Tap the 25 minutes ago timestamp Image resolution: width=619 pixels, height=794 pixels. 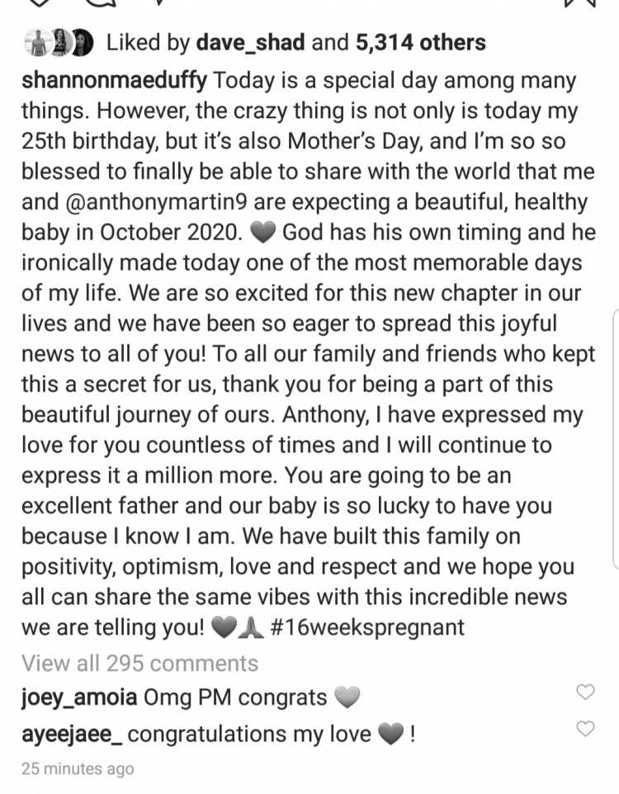pos(78,768)
